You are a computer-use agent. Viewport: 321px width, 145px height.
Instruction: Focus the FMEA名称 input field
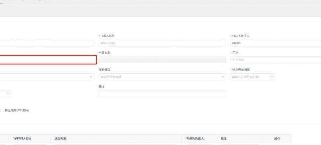pyautogui.click(x=162, y=43)
